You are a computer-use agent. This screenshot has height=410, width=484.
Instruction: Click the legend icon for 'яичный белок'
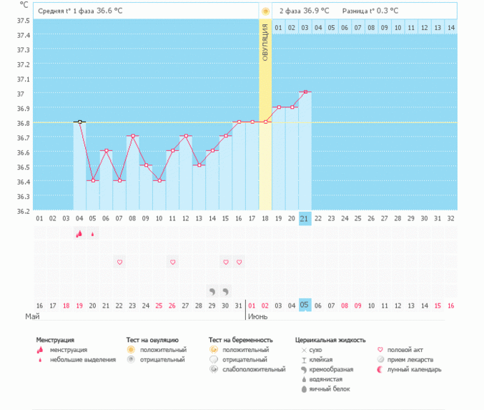tap(304, 389)
